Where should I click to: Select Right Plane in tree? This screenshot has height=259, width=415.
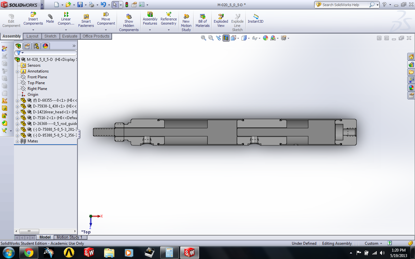[x=37, y=89]
